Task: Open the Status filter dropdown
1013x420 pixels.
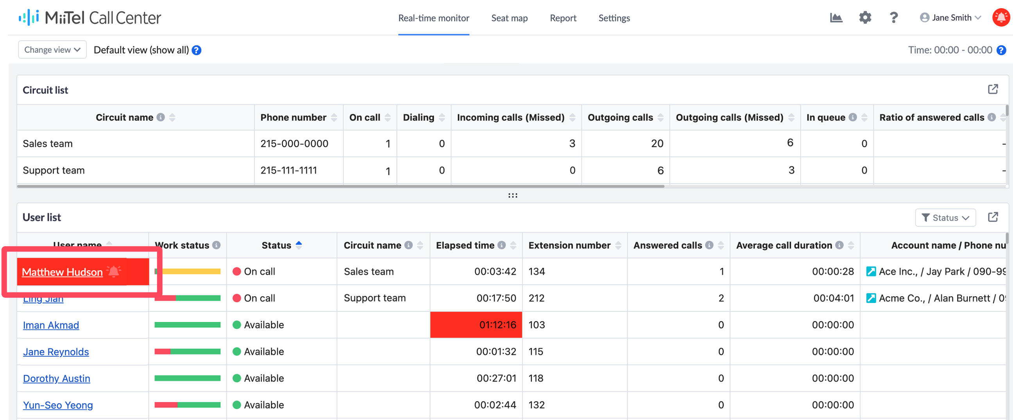Action: [945, 218]
